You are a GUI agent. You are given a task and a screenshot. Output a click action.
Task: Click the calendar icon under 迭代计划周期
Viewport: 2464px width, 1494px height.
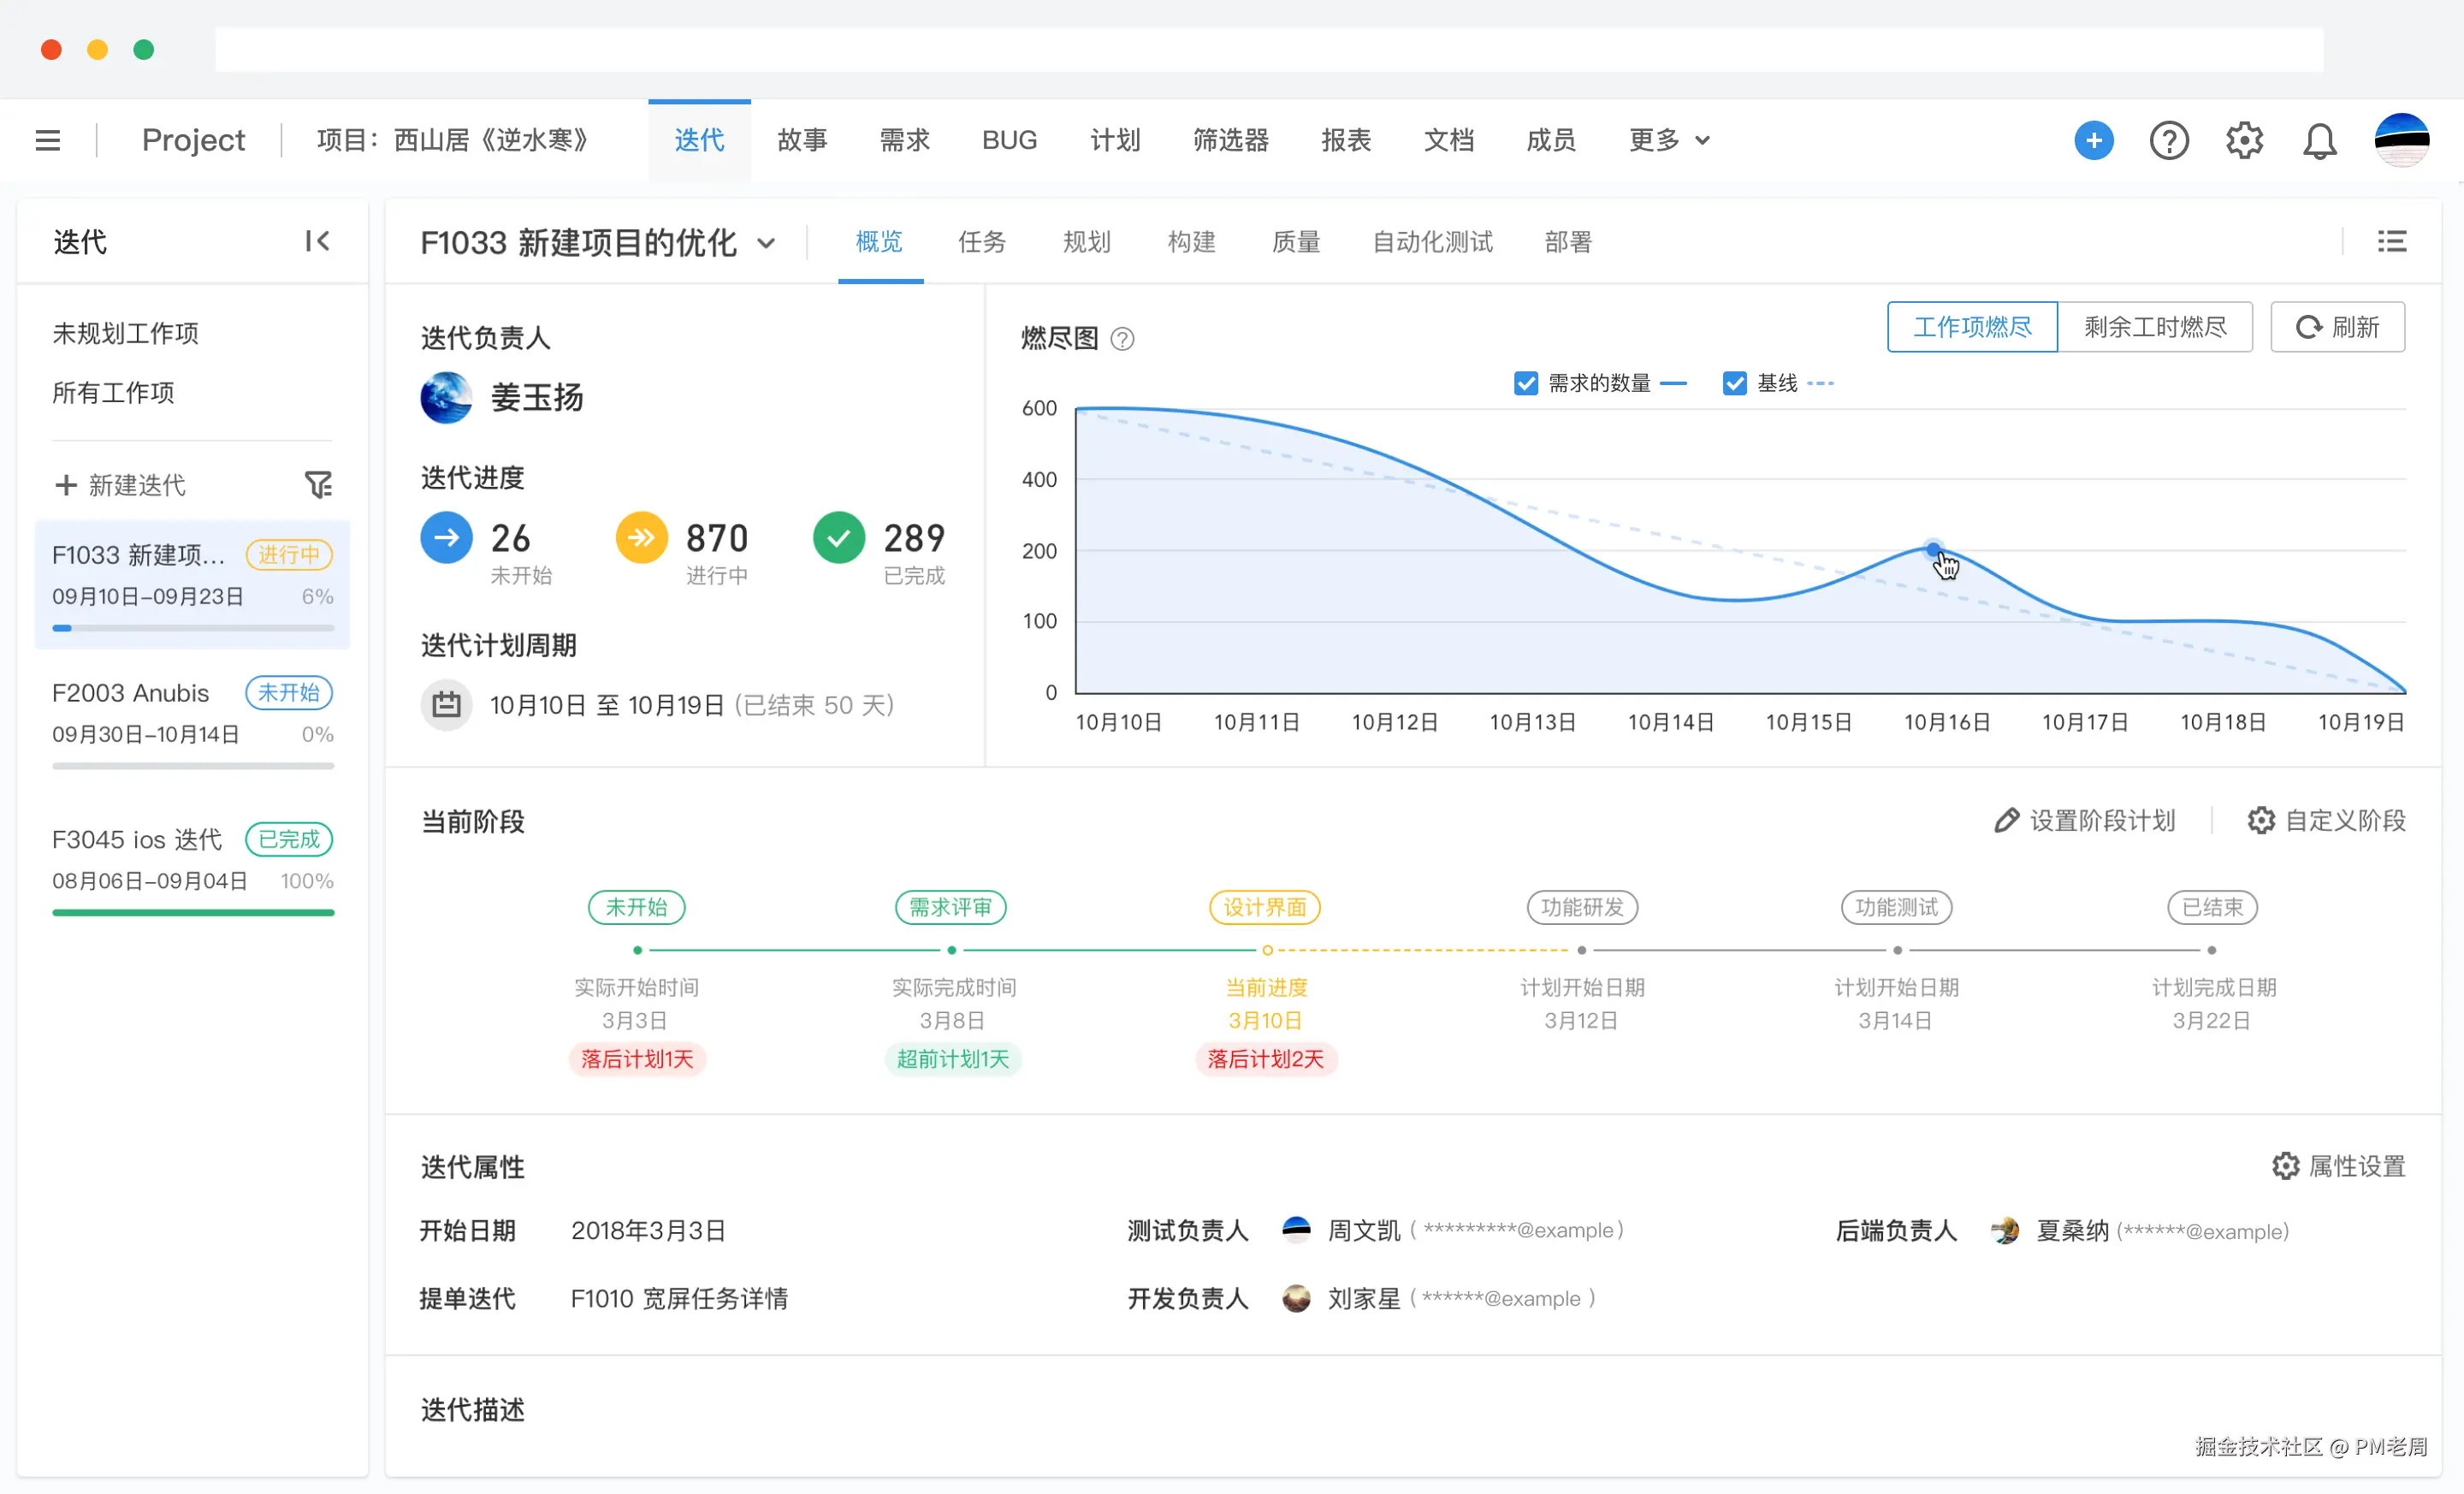click(446, 704)
